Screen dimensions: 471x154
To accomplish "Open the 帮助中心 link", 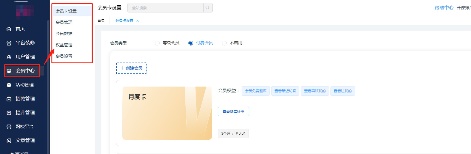I will pyautogui.click(x=444, y=8).
